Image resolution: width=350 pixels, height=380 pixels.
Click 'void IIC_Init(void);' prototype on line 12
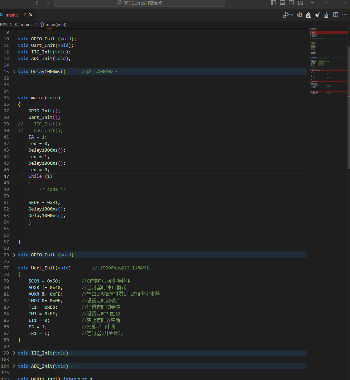coord(44,52)
